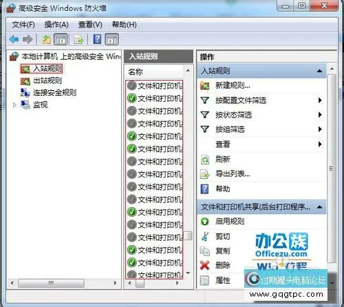Screen dimensions: 344x307
Task: Click left arrow of tree pane horizontal scrollbar
Action: 12,283
